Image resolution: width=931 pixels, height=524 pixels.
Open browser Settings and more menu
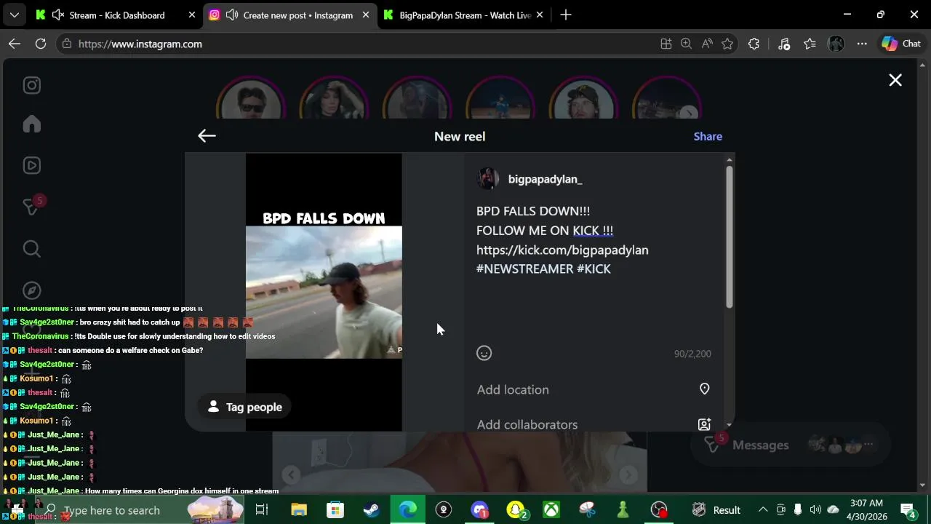pyautogui.click(x=862, y=44)
